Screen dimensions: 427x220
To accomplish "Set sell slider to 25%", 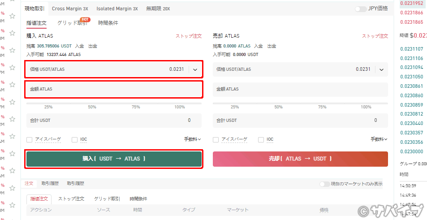I will (234, 107).
